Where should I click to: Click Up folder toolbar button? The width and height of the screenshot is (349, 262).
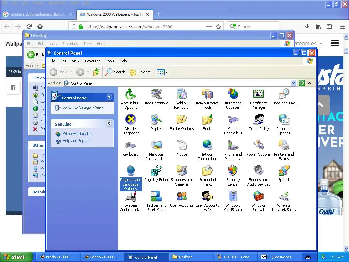pyautogui.click(x=96, y=72)
